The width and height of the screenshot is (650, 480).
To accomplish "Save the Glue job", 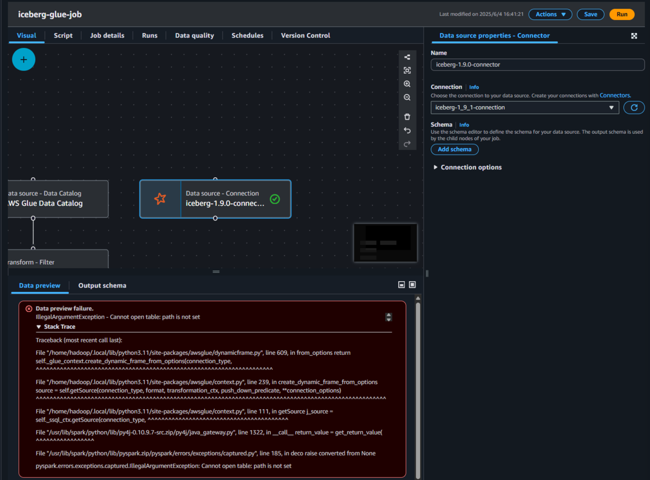I will (x=590, y=15).
